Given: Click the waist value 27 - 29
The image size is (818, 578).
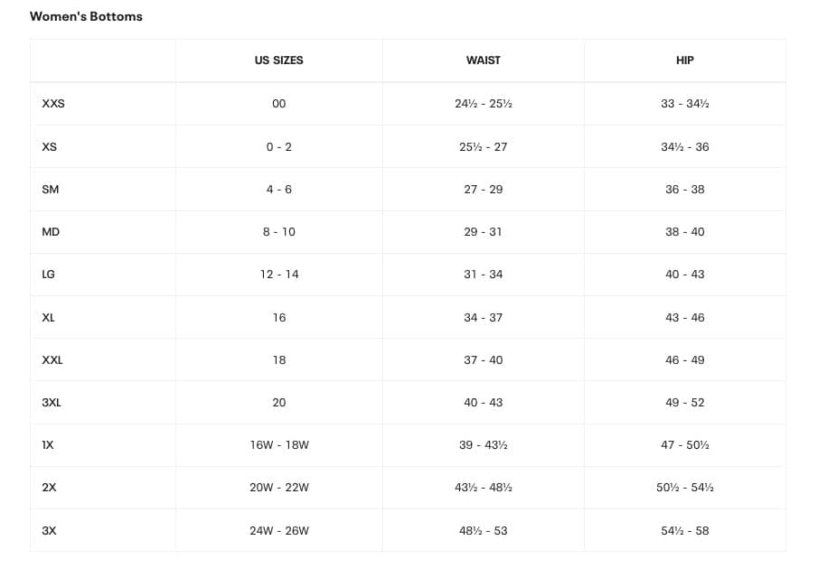Looking at the screenshot, I should 483,190.
